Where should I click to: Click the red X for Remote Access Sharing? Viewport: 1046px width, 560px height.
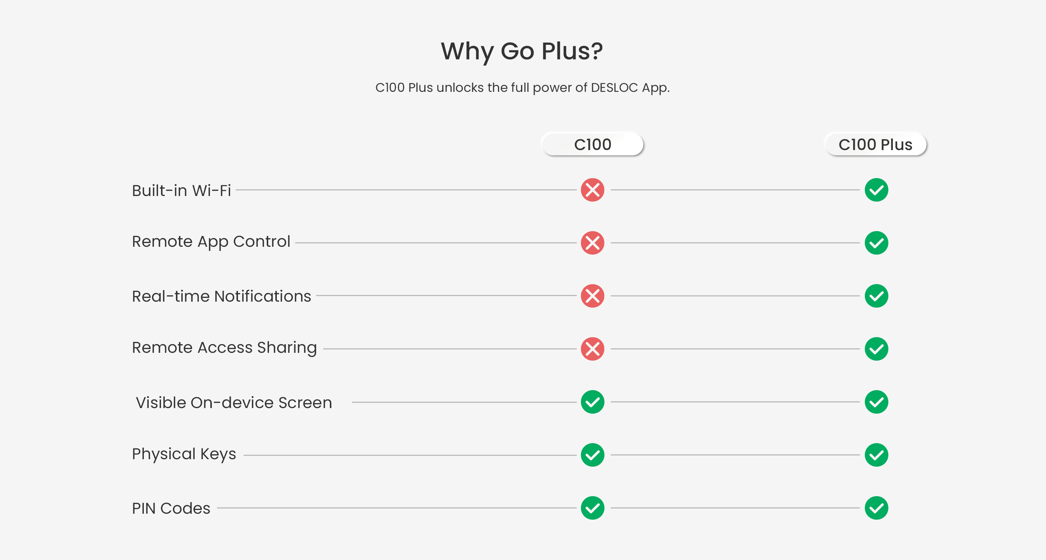592,349
